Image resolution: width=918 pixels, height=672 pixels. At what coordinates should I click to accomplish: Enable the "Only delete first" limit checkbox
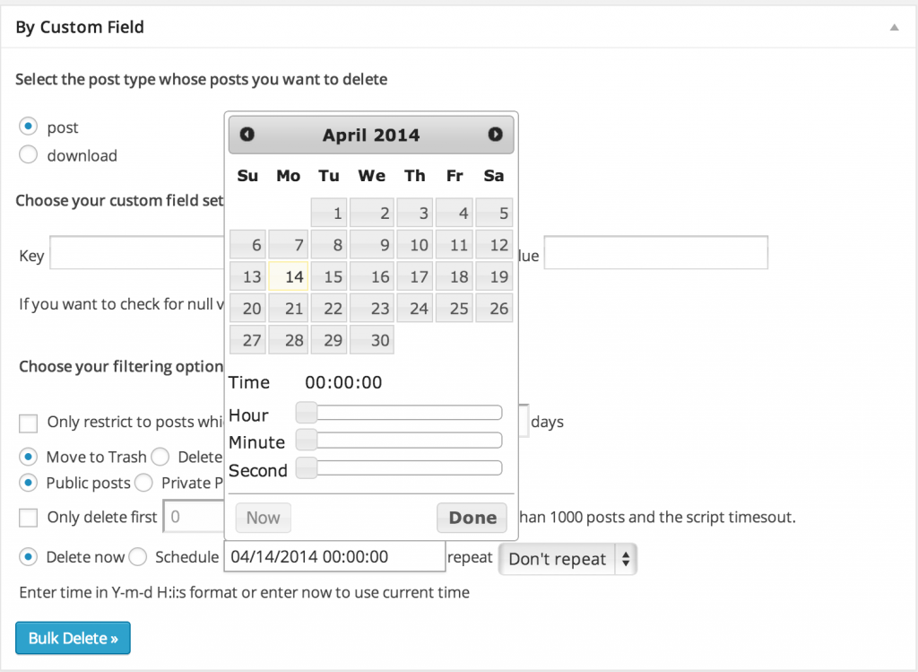(x=28, y=517)
